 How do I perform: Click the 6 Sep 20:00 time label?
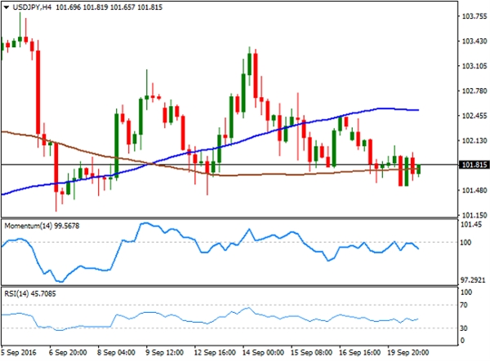click(x=68, y=353)
